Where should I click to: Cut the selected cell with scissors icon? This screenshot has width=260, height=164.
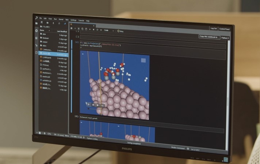click(79, 29)
